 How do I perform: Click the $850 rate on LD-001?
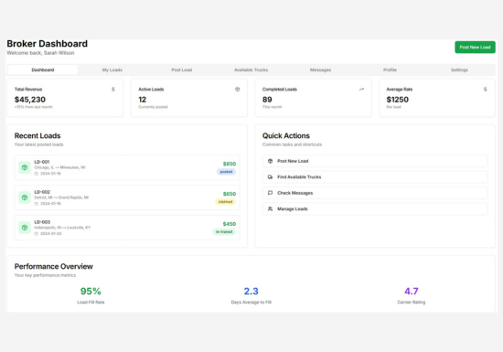click(230, 164)
